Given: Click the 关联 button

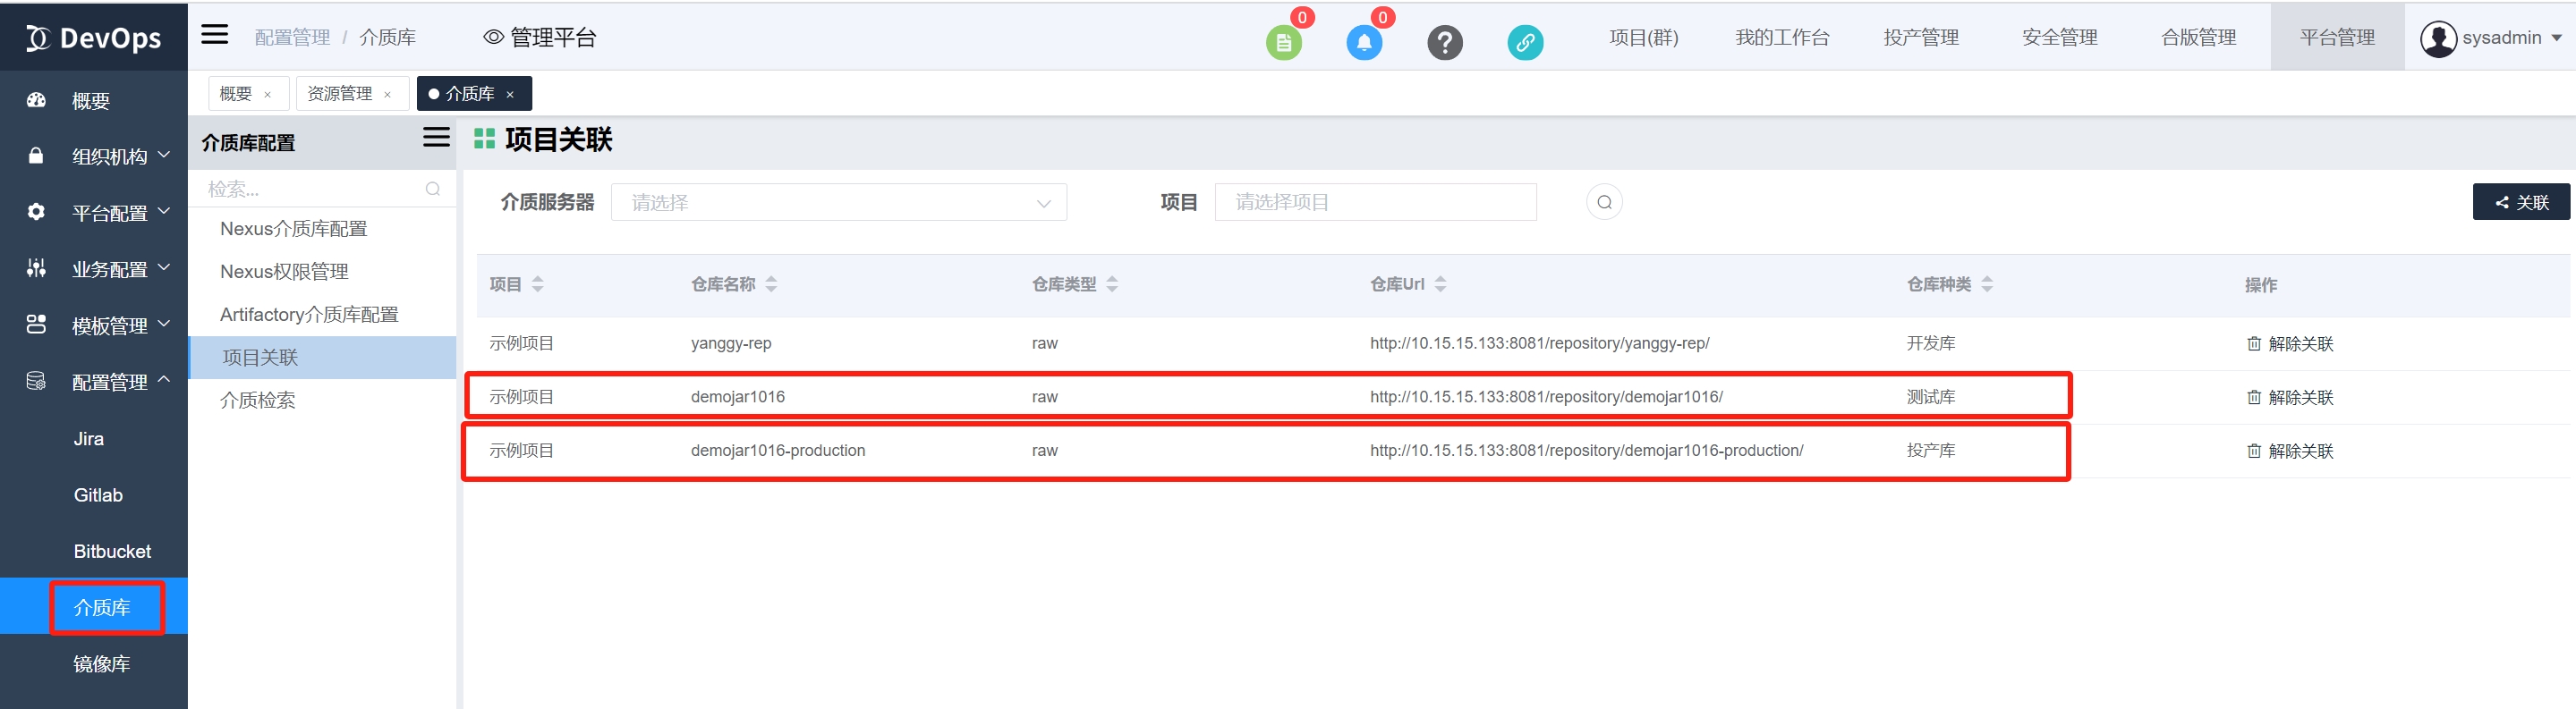Looking at the screenshot, I should pos(2520,203).
